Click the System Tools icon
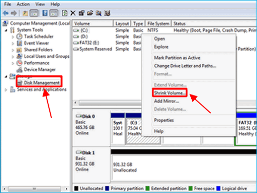Viewport: 257px width, 193px height. (x=12, y=30)
